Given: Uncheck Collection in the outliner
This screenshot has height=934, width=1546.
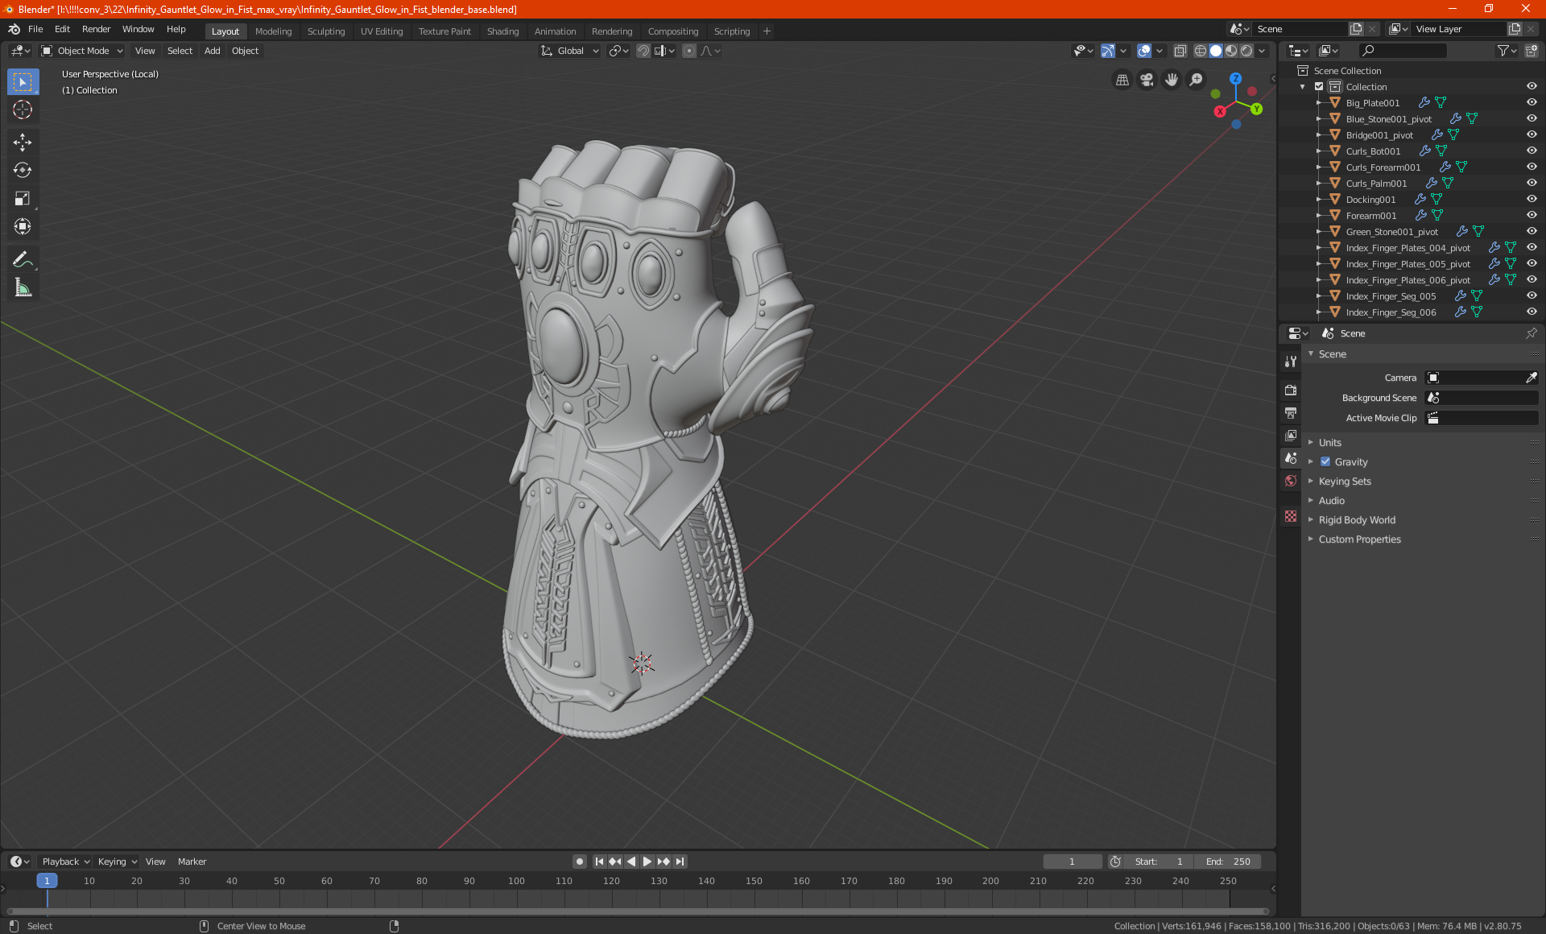Looking at the screenshot, I should pos(1319,87).
